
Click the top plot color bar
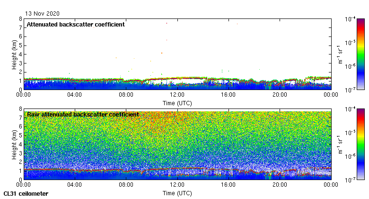point(360,54)
